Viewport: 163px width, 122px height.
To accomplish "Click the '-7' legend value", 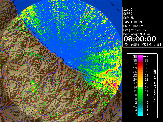I will [x=135, y=114].
